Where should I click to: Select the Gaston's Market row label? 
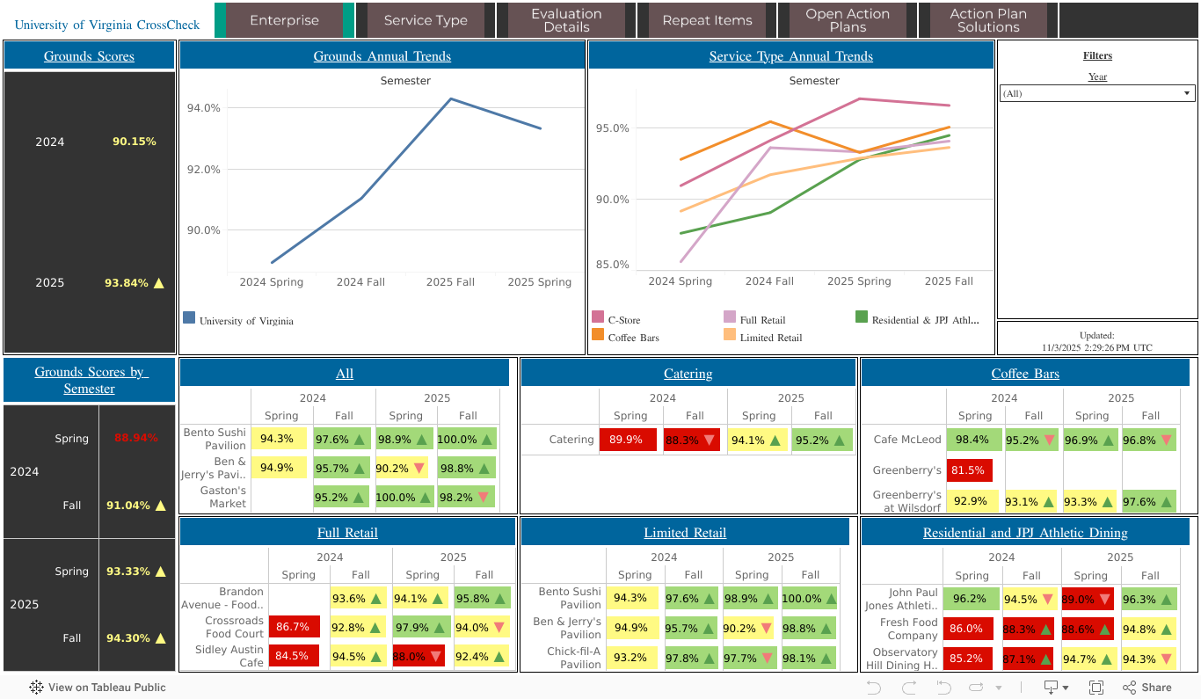[222, 497]
